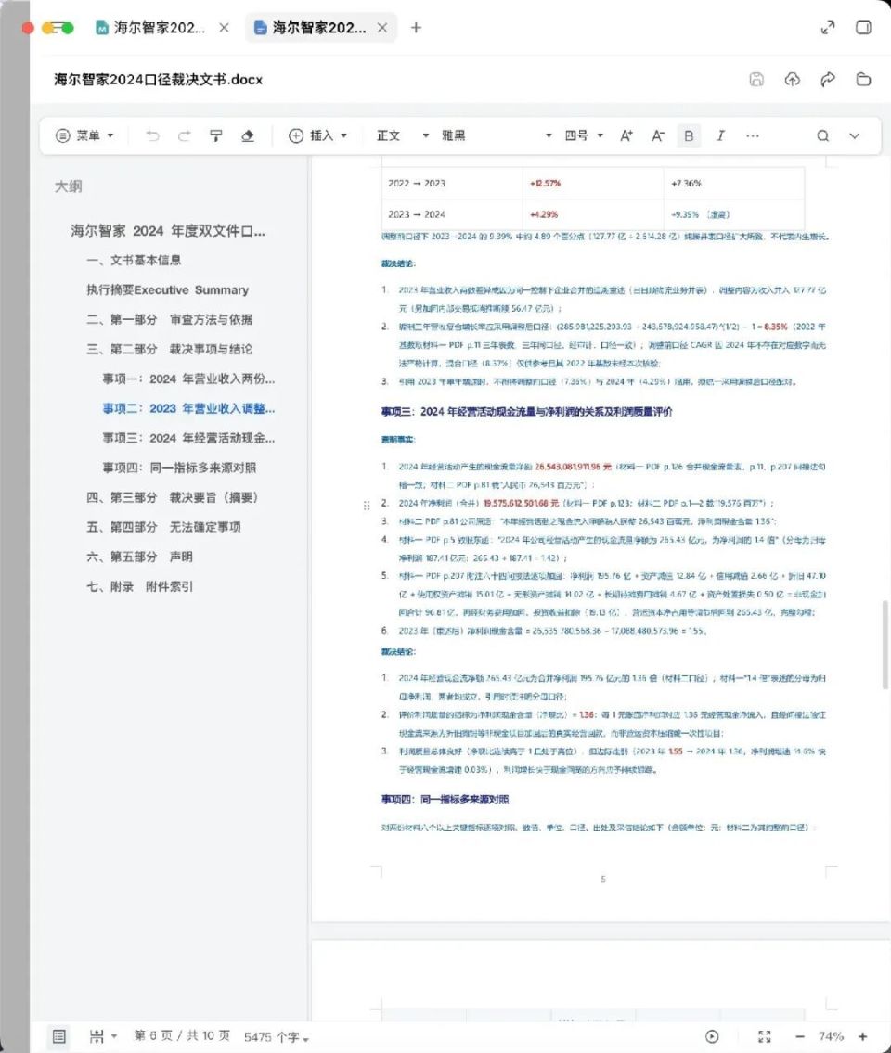891x1053 pixels.
Task: Click page indicator 第 6 页 / 共 10 页
Action: (x=182, y=1036)
